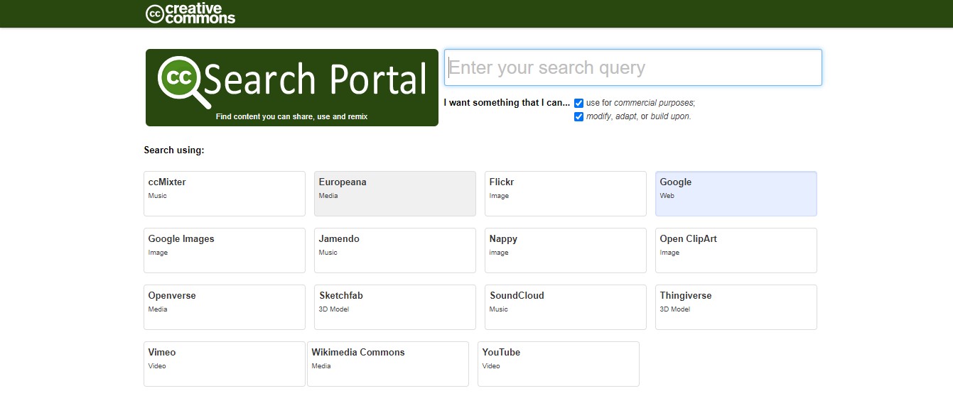
Task: Choose Nappy image search source
Action: pos(566,250)
